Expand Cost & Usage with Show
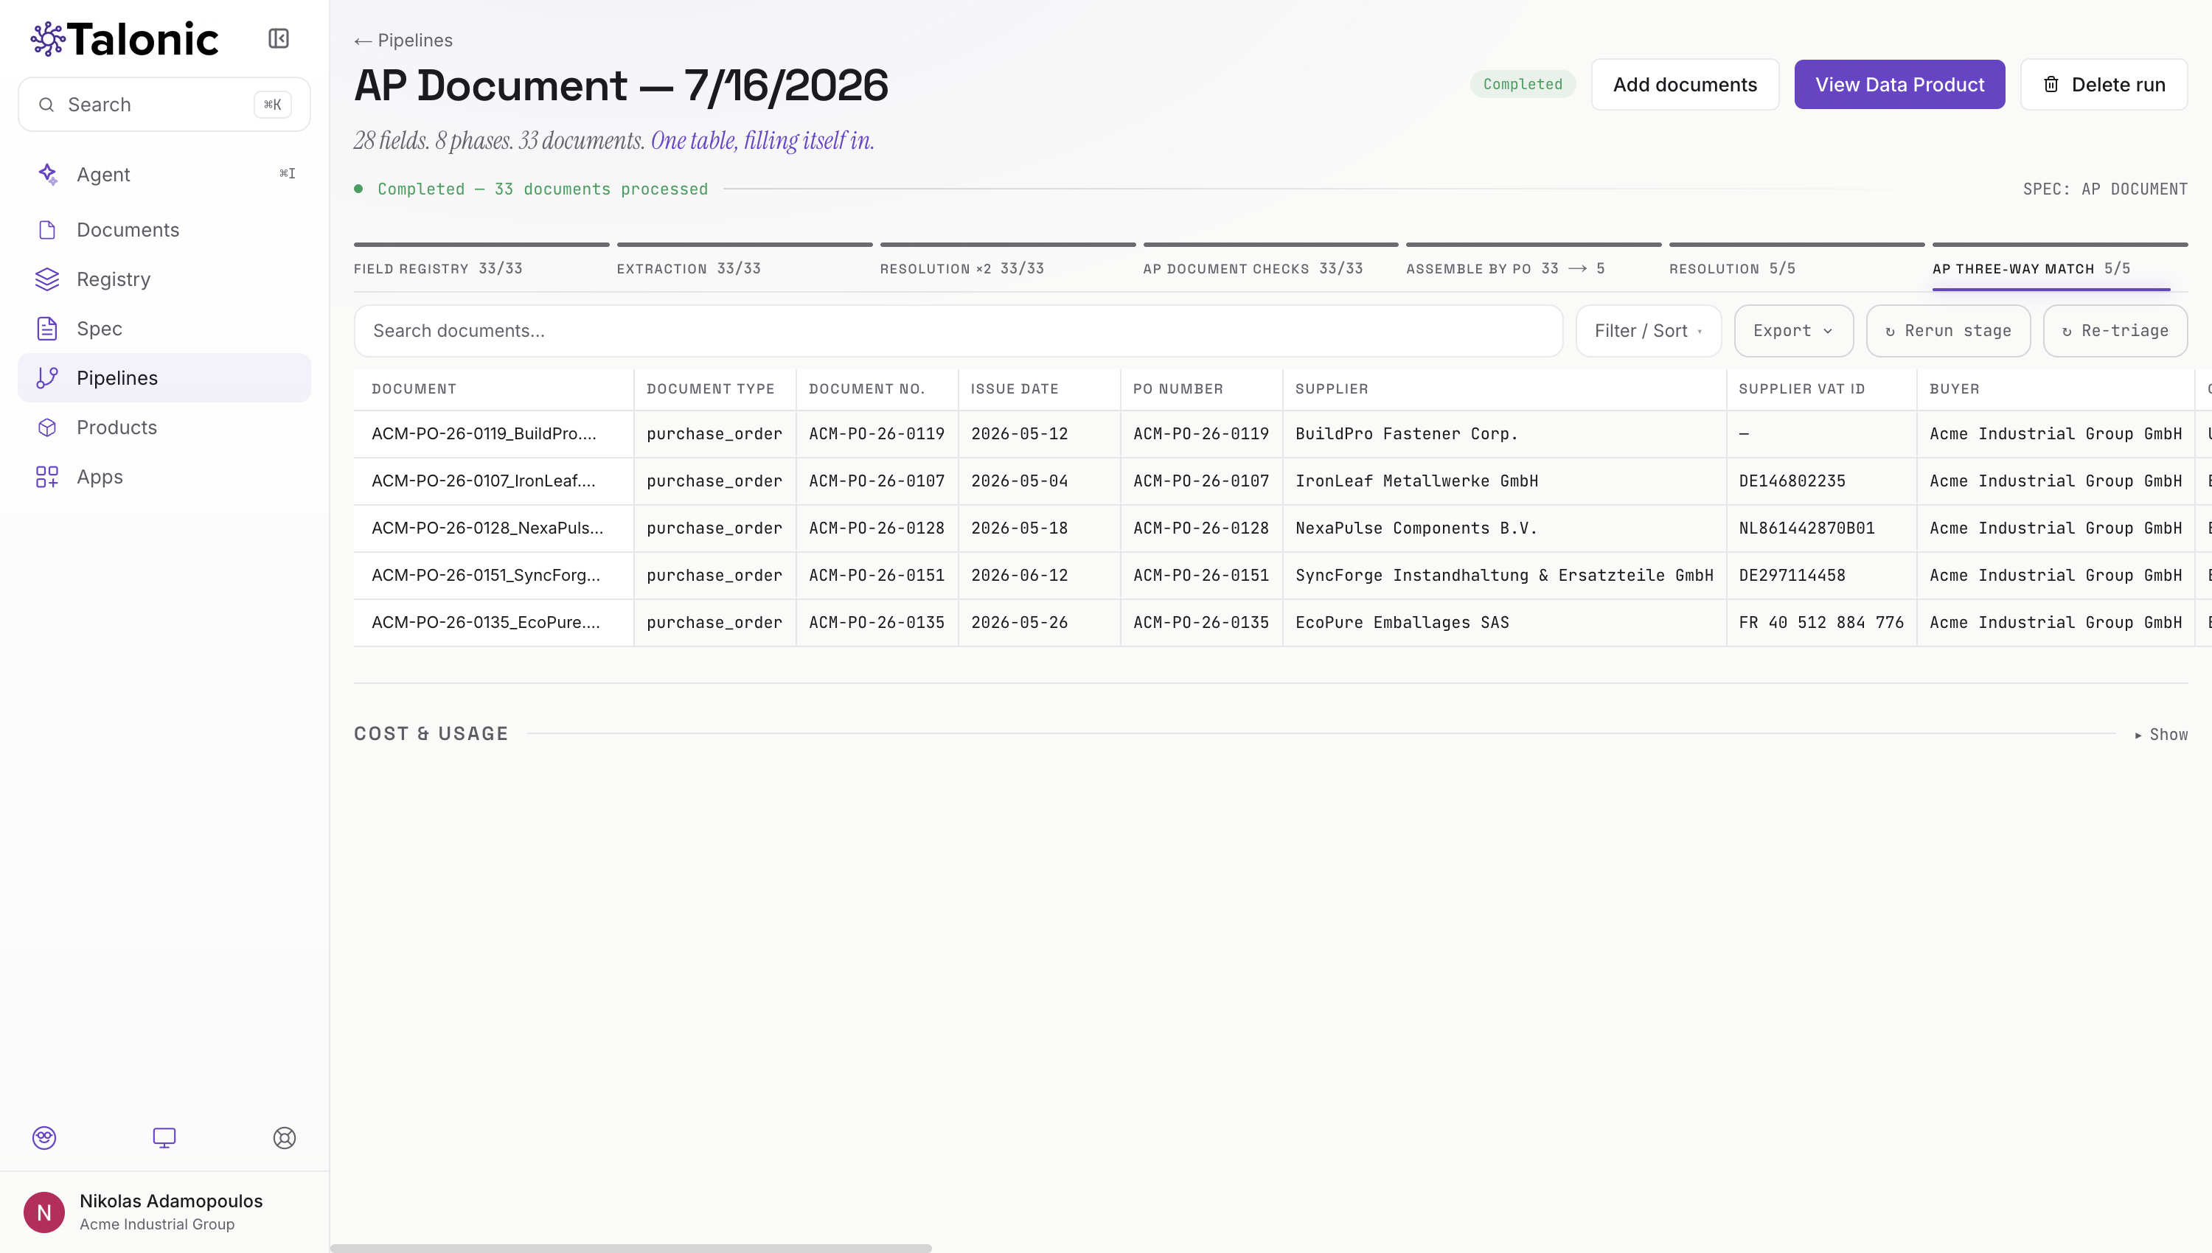Image resolution: width=2212 pixels, height=1253 pixels. coord(2161,734)
